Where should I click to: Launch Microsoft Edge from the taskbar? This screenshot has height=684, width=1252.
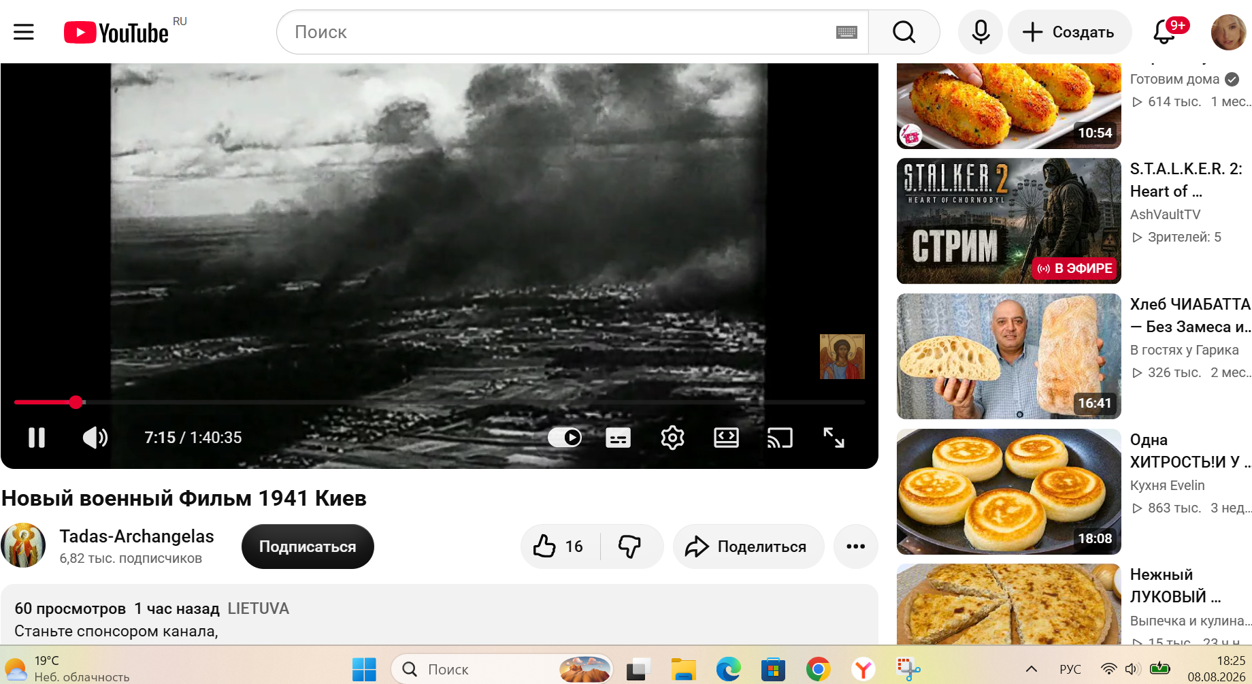pyautogui.click(x=728, y=670)
